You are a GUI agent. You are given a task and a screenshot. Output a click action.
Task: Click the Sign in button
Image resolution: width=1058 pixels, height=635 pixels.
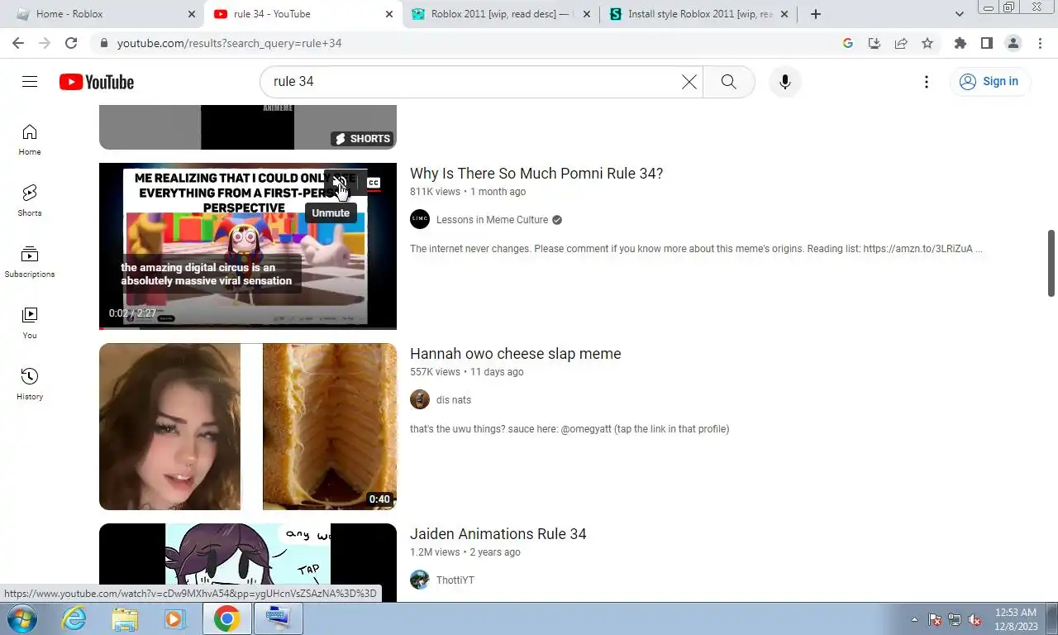coord(989,81)
